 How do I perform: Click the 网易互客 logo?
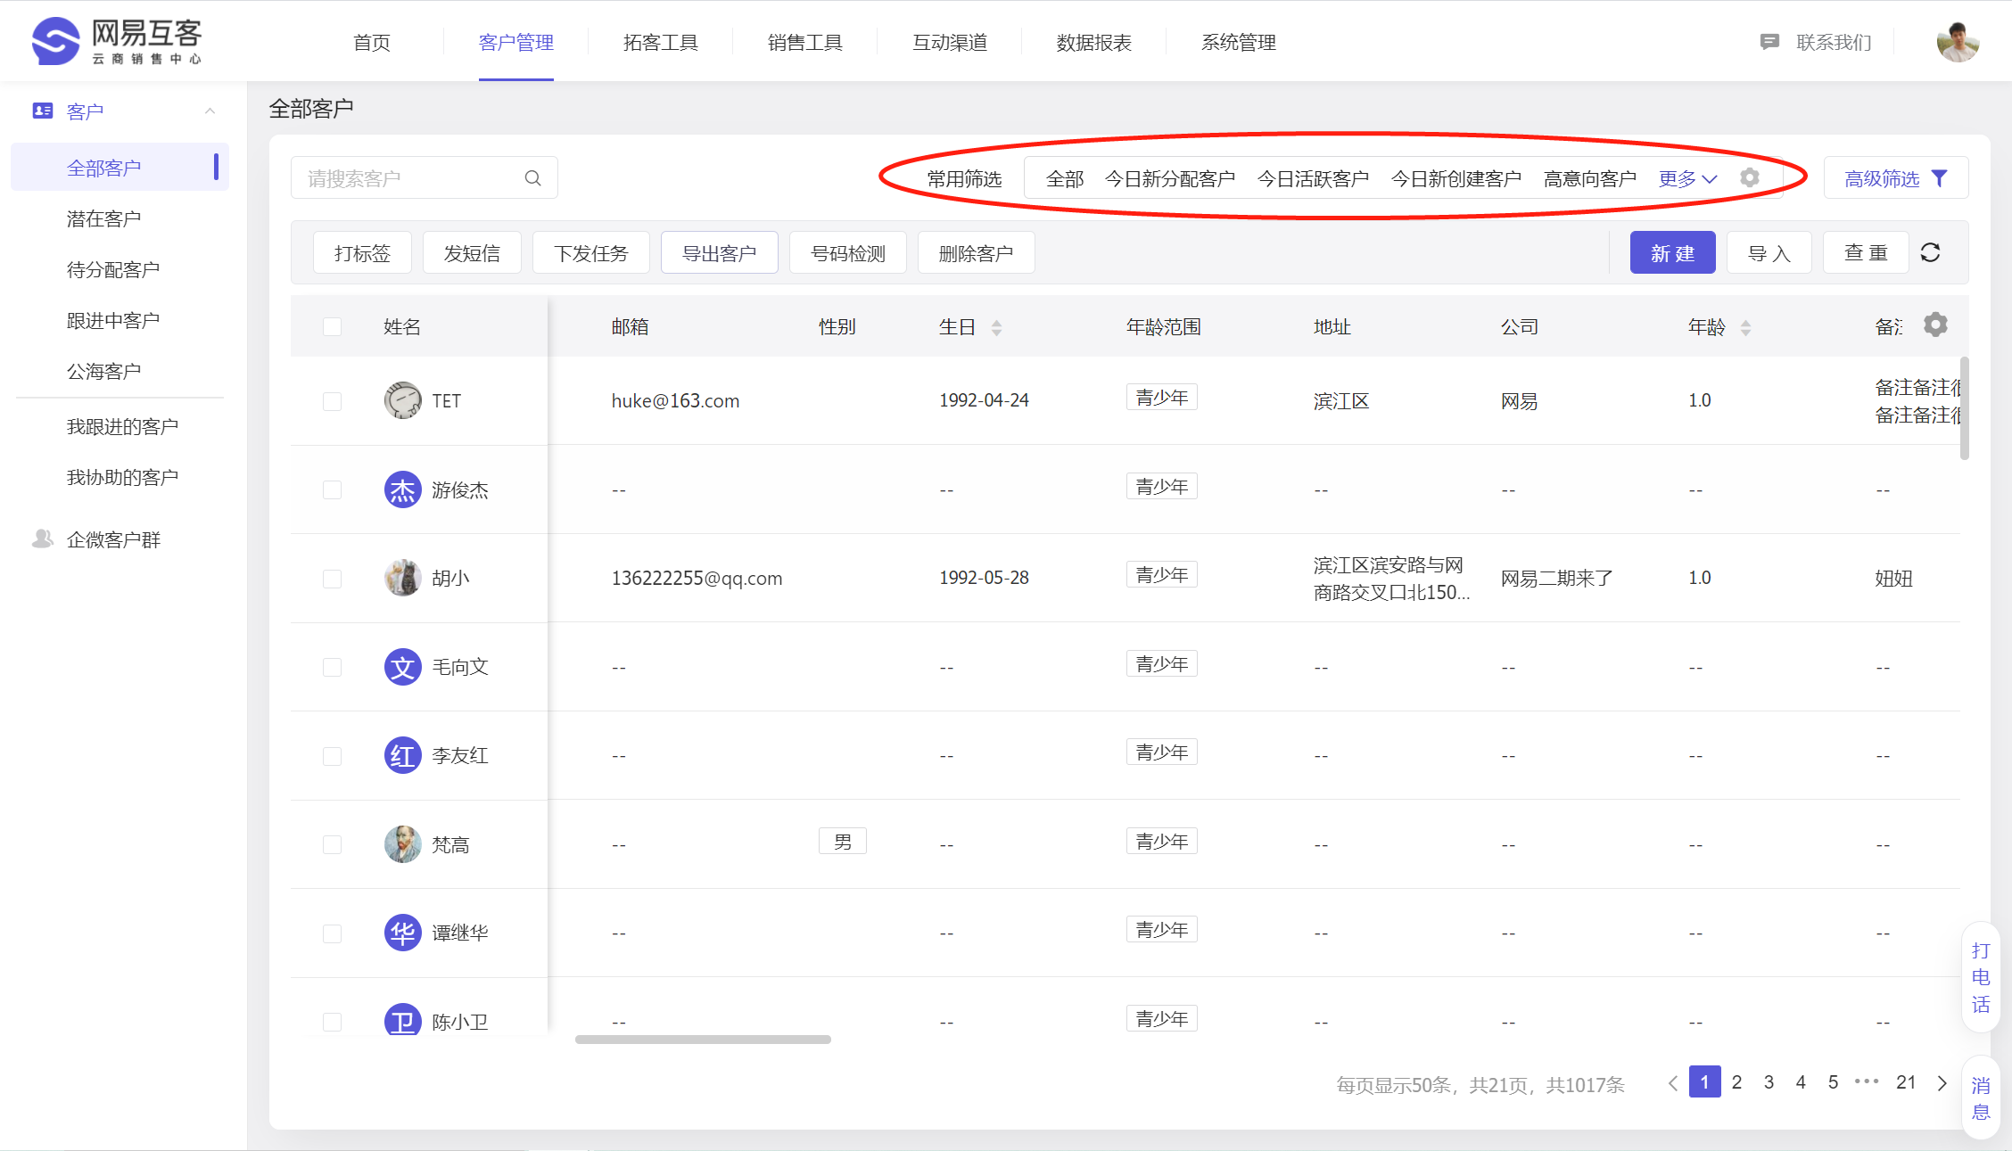pos(117,41)
